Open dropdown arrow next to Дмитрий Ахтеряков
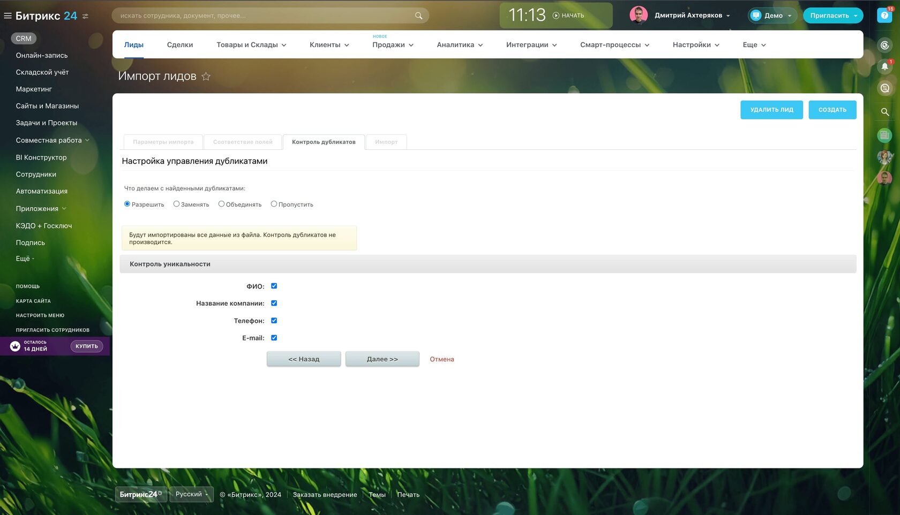This screenshot has height=515, width=900. click(x=728, y=16)
